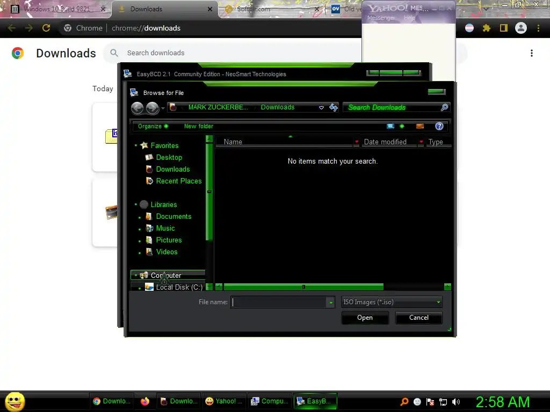Focus the Search Downloads field
550x412 pixels.
coord(392,107)
